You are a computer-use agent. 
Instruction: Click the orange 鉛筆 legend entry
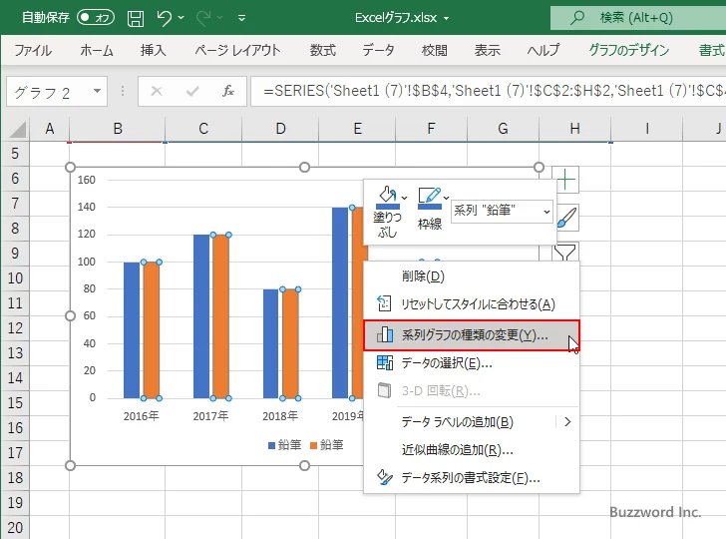click(x=327, y=445)
